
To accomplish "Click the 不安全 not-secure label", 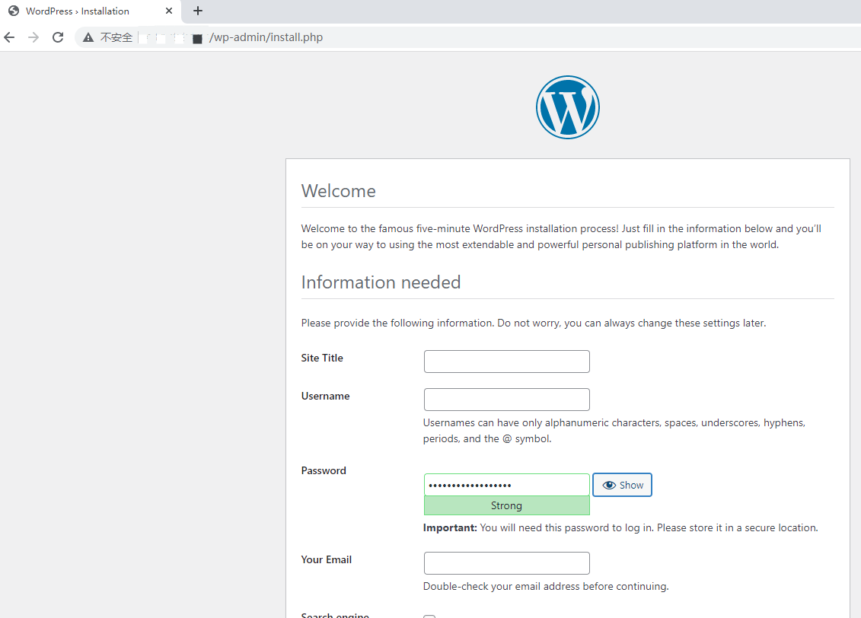I will point(116,37).
